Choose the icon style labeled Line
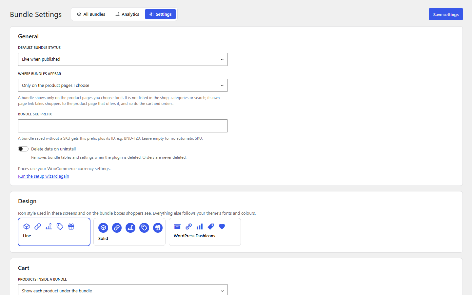 pyautogui.click(x=54, y=232)
